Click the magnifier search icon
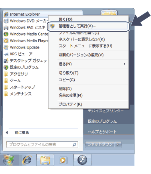 click(74, 144)
